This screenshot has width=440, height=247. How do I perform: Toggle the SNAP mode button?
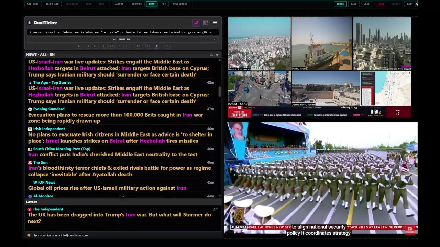[152, 4]
